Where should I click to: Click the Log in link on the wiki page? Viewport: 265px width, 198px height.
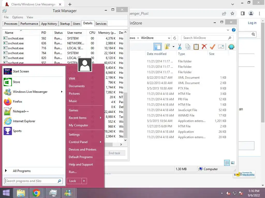pyautogui.click(x=252, y=23)
